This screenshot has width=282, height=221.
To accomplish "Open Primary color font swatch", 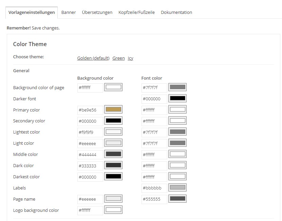I will tap(177, 109).
